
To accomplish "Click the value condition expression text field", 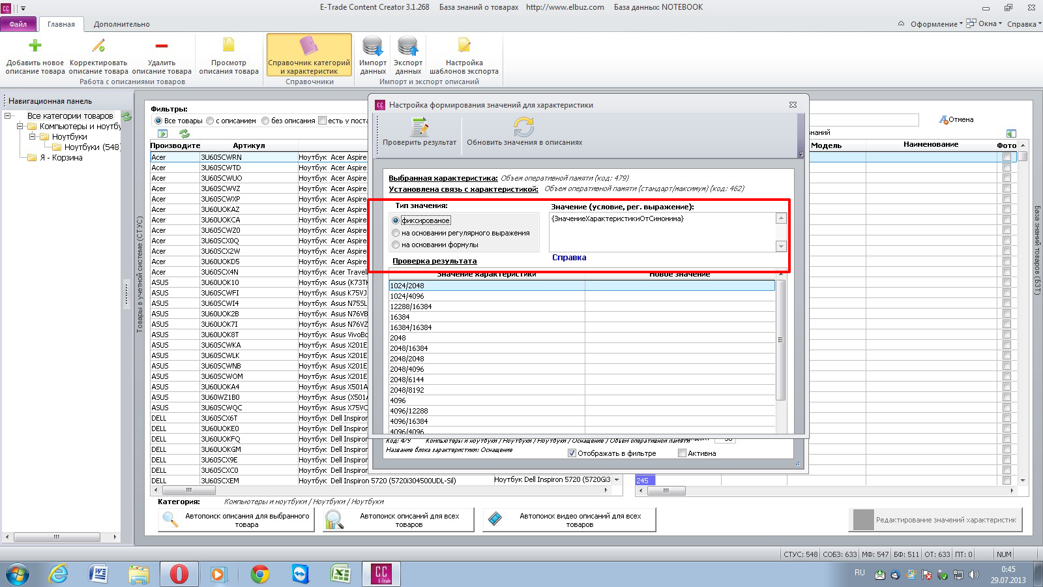I will click(663, 232).
